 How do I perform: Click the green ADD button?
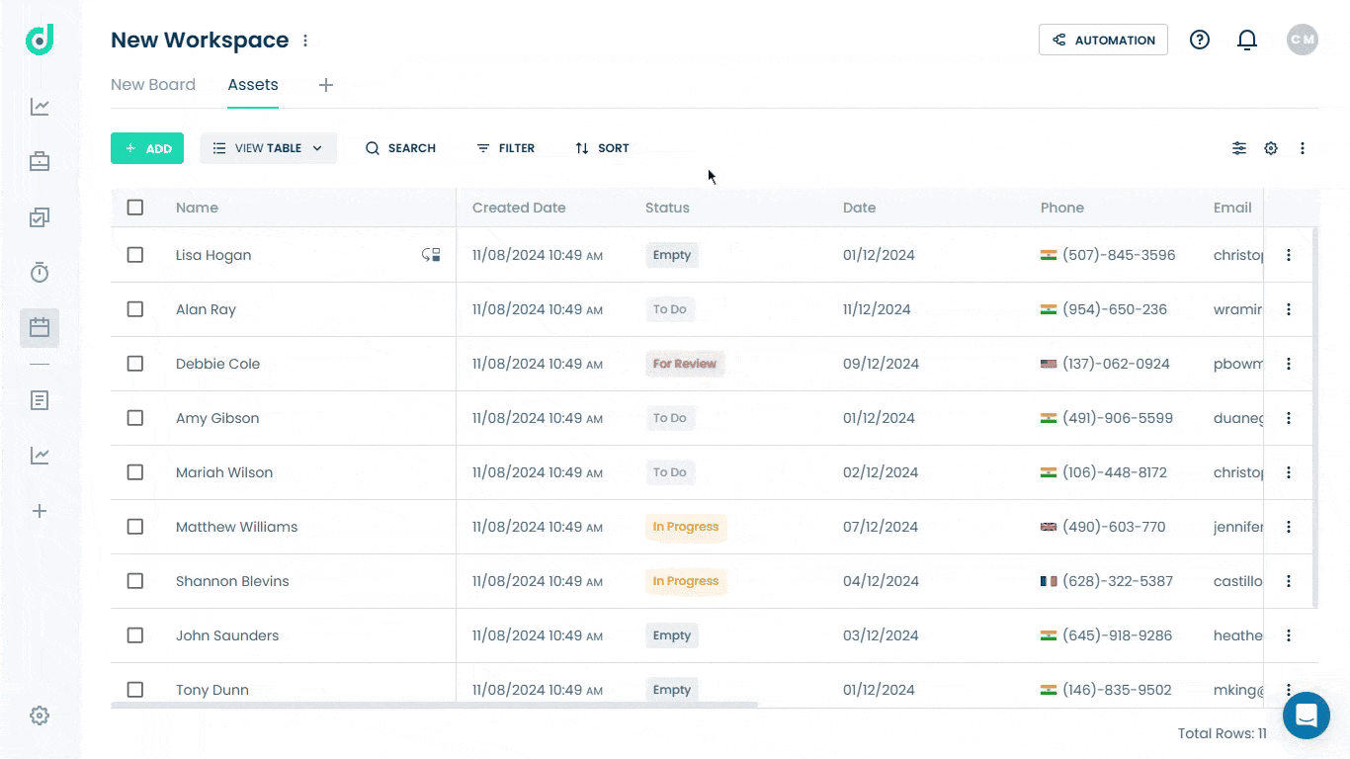pyautogui.click(x=147, y=148)
